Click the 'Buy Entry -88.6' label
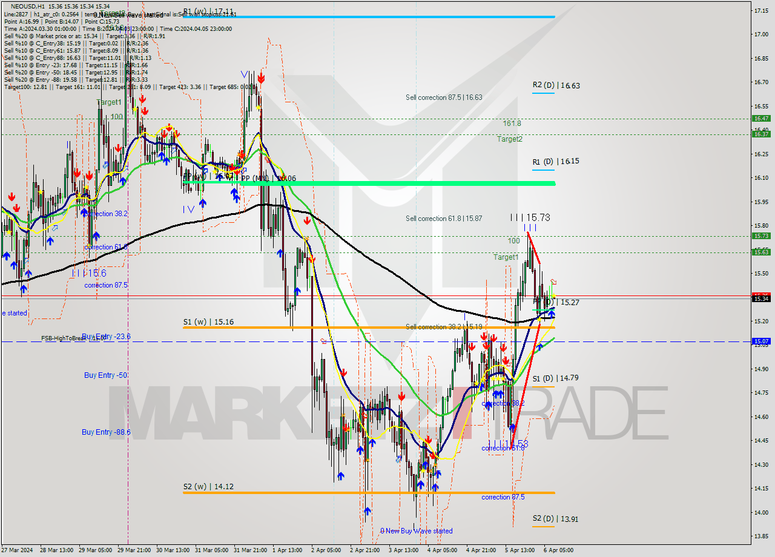The width and height of the screenshot is (775, 557). tap(106, 432)
